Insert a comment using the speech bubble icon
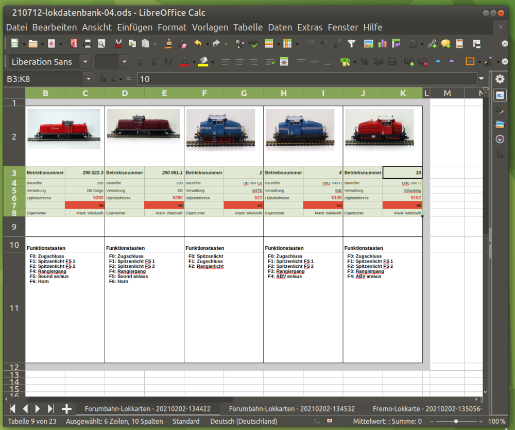515x430 pixels. pos(445,44)
